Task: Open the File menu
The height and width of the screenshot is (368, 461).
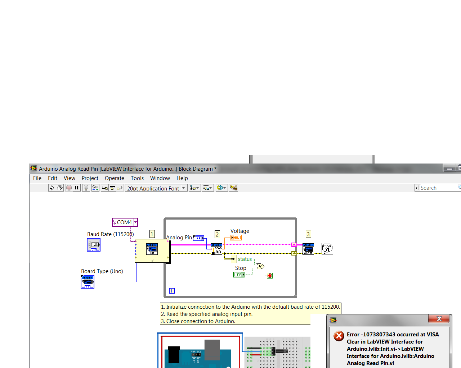Action: [37, 178]
